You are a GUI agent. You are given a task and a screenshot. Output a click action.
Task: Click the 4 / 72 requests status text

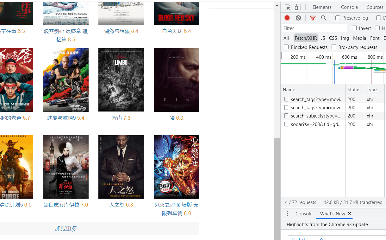(x=300, y=202)
